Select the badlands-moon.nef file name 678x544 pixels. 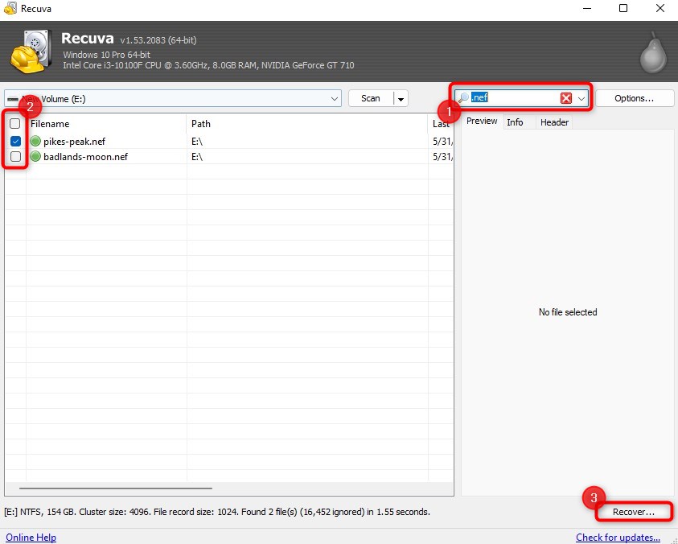(x=85, y=157)
